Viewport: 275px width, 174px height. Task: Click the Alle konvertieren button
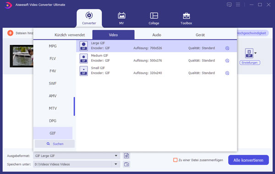coord(248,160)
